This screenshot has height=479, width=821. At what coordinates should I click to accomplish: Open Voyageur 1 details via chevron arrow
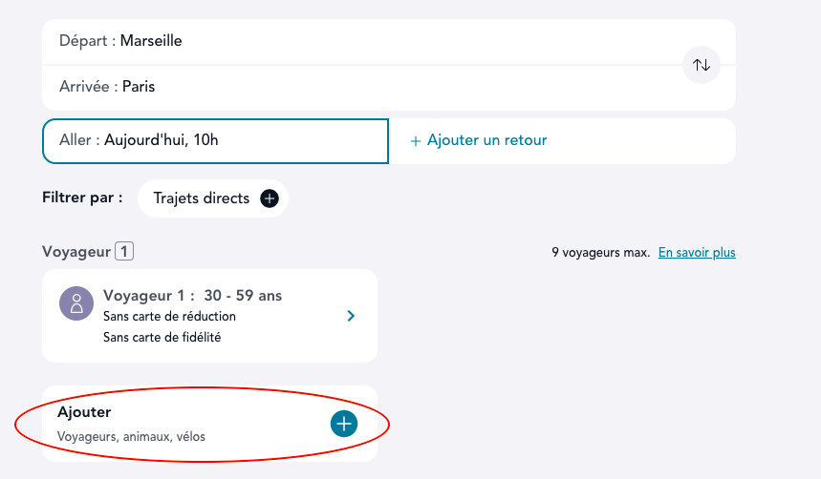(351, 315)
